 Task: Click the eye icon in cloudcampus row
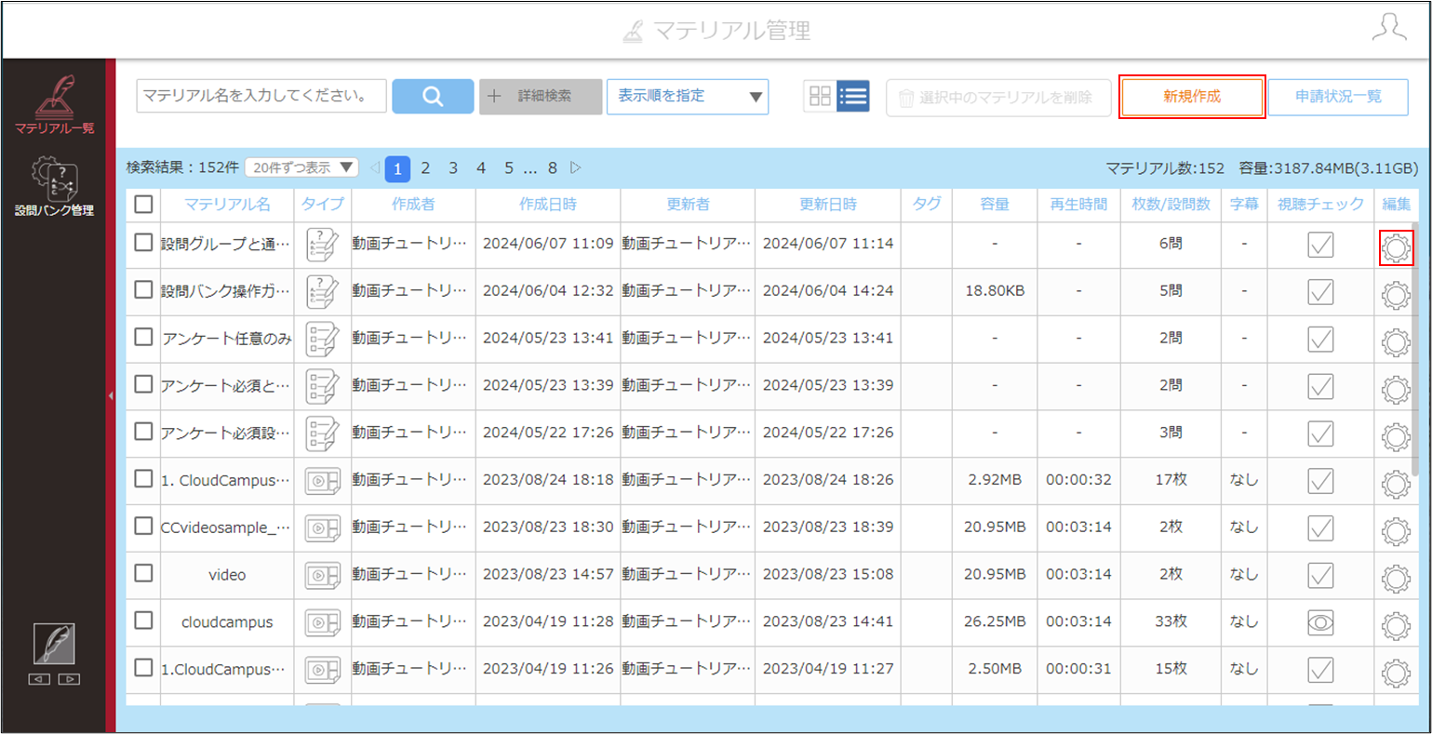click(1320, 622)
